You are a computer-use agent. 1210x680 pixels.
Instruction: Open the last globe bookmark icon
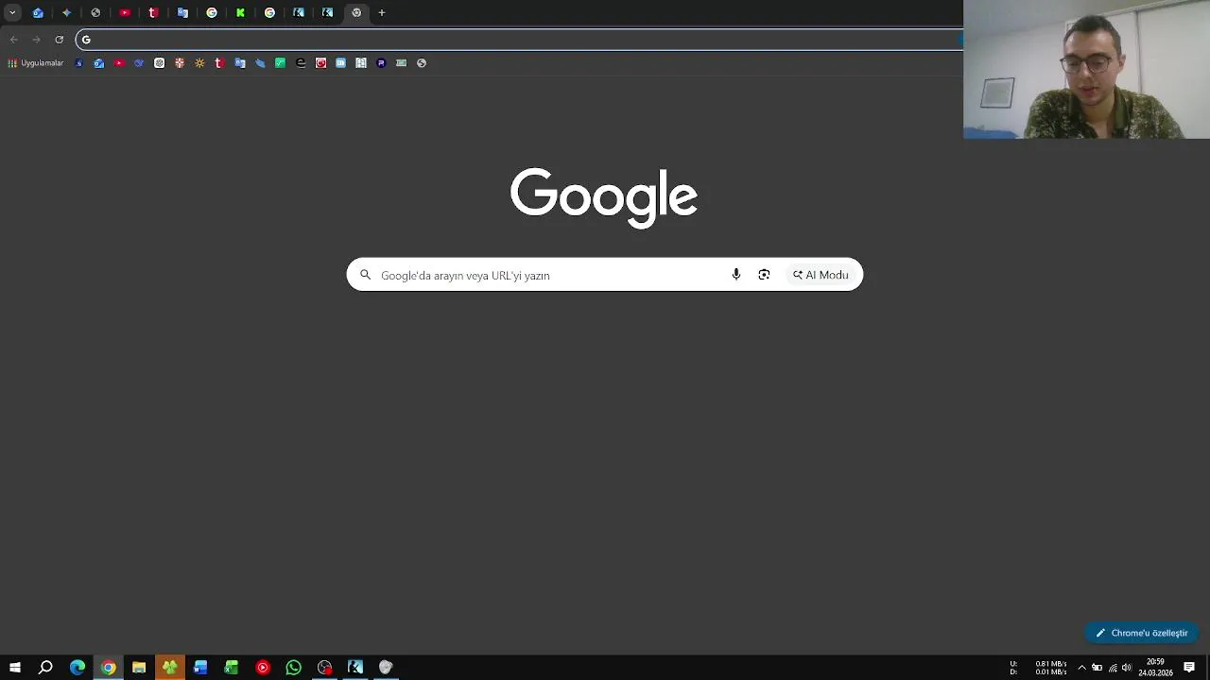pyautogui.click(x=422, y=63)
